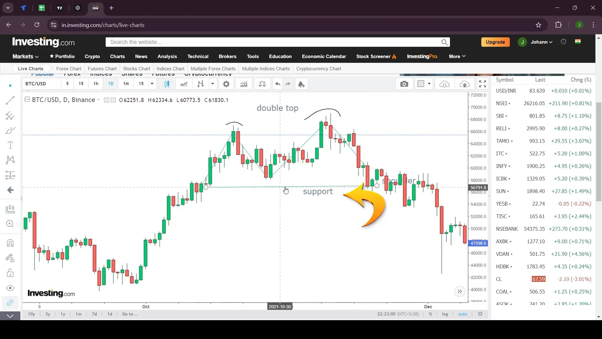Click the Upgrade button
602x339 pixels.
point(495,42)
